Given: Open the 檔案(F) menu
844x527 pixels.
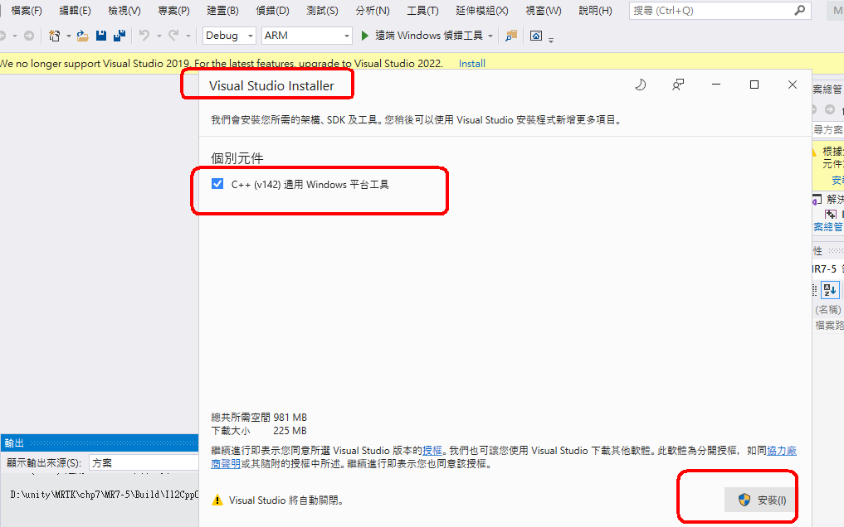Looking at the screenshot, I should (27, 11).
